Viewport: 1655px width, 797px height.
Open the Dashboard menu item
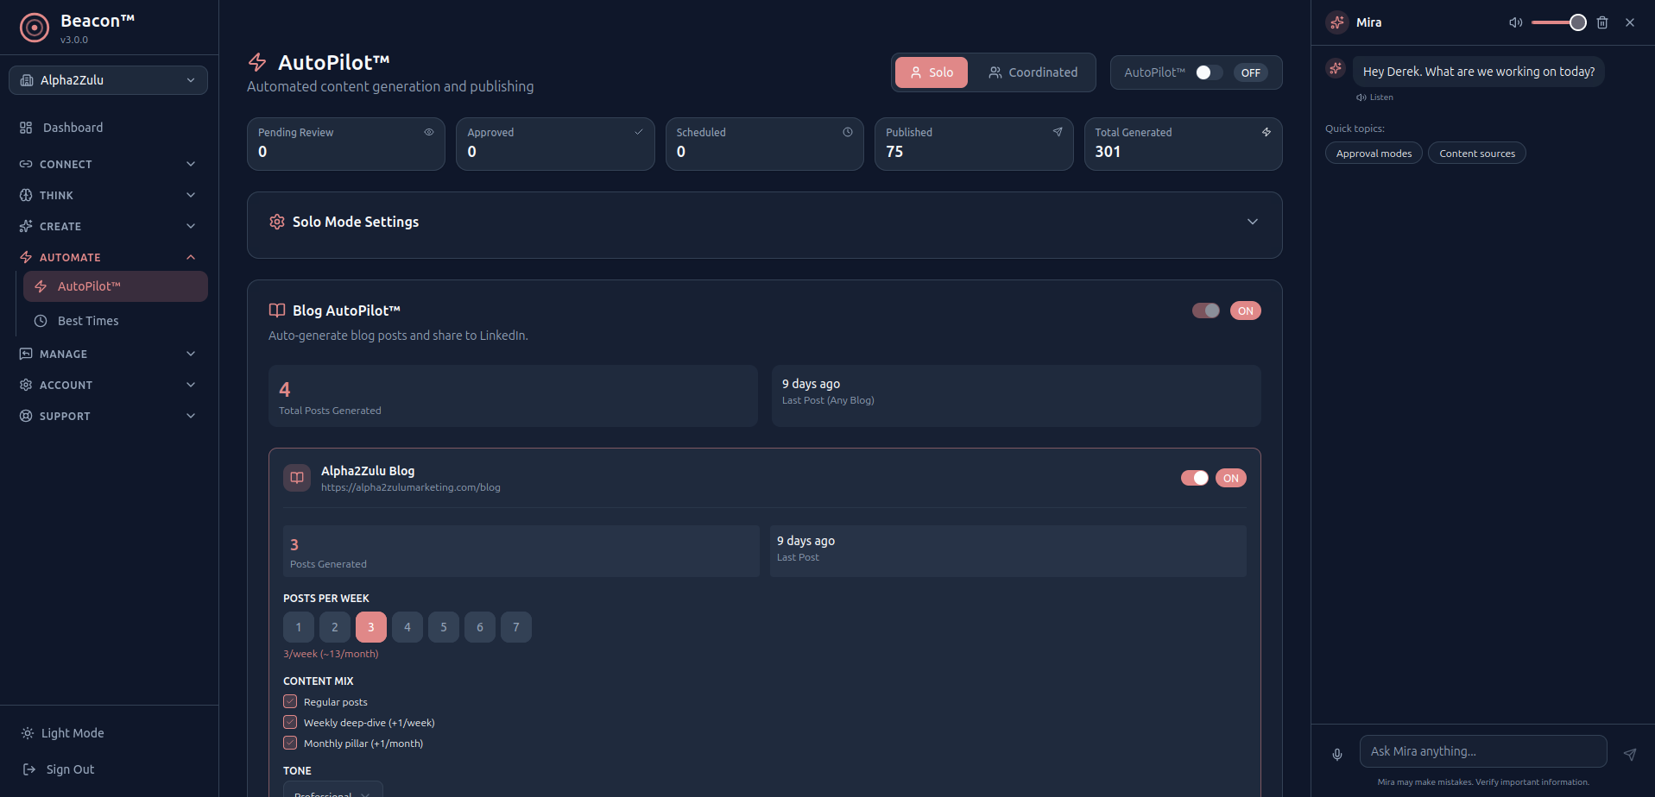108,128
